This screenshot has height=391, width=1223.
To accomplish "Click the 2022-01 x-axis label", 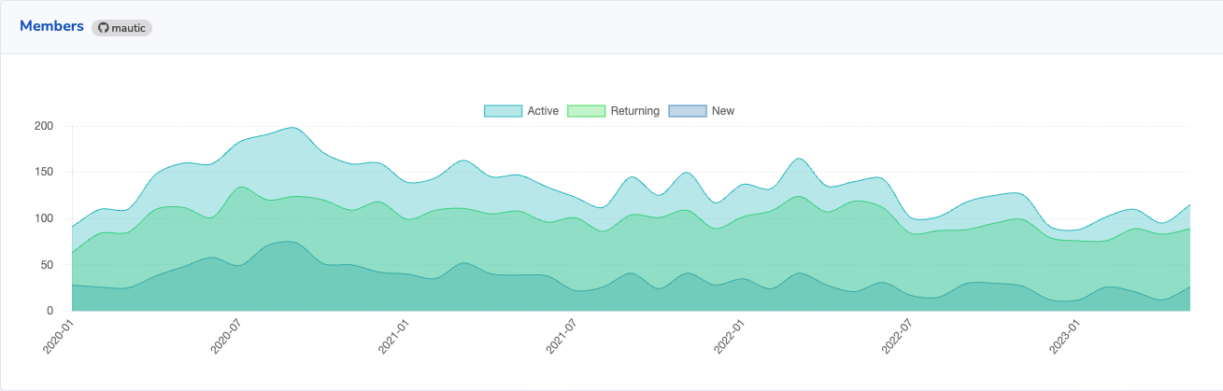I will click(x=731, y=336).
